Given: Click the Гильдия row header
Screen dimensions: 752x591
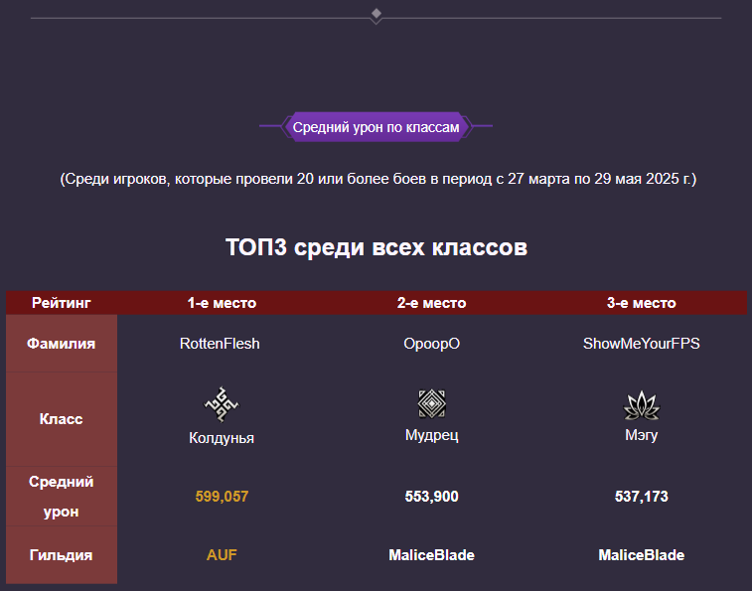Looking at the screenshot, I should (x=62, y=555).
